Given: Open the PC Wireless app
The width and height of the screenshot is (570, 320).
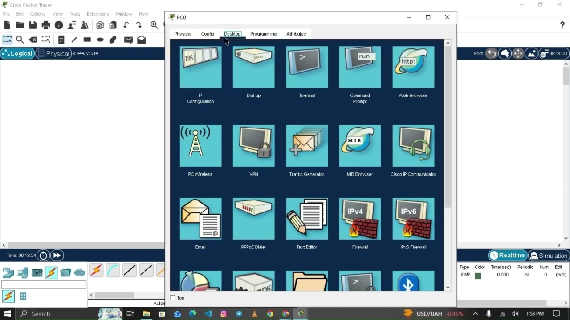Looking at the screenshot, I should 200,146.
